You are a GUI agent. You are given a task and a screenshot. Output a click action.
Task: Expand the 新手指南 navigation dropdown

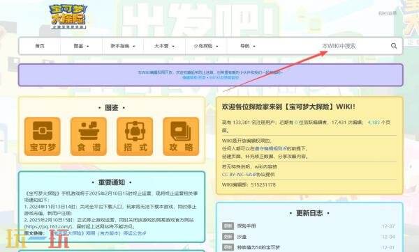click(x=123, y=46)
